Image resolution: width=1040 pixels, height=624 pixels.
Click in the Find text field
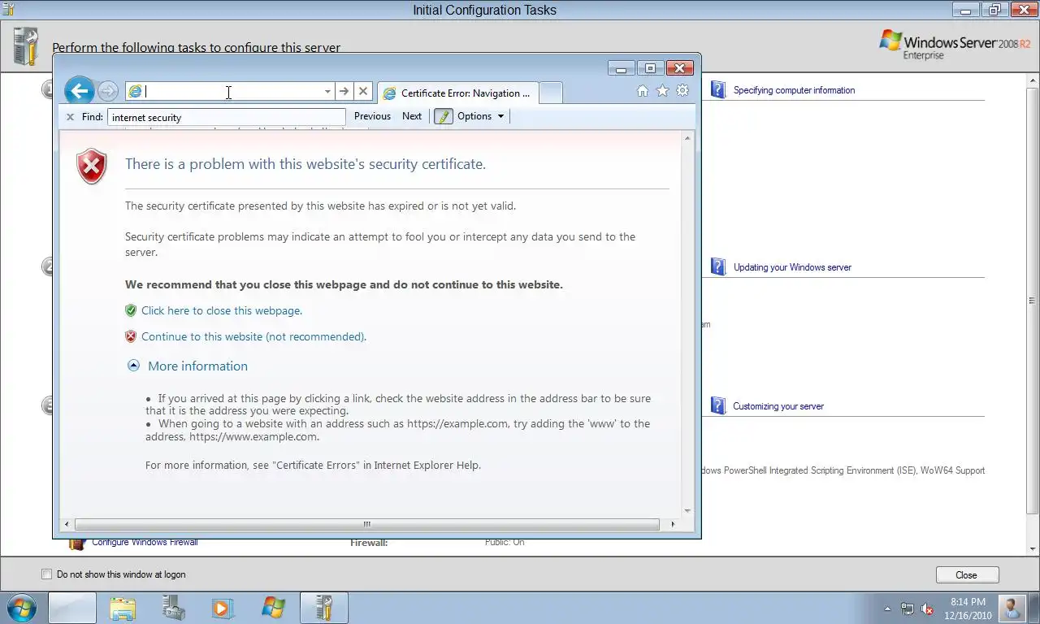226,117
